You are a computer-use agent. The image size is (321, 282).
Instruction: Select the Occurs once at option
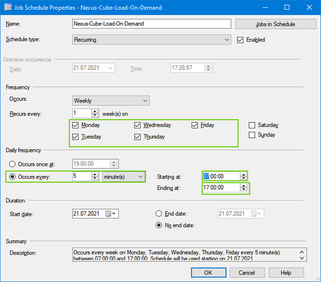[13, 164]
